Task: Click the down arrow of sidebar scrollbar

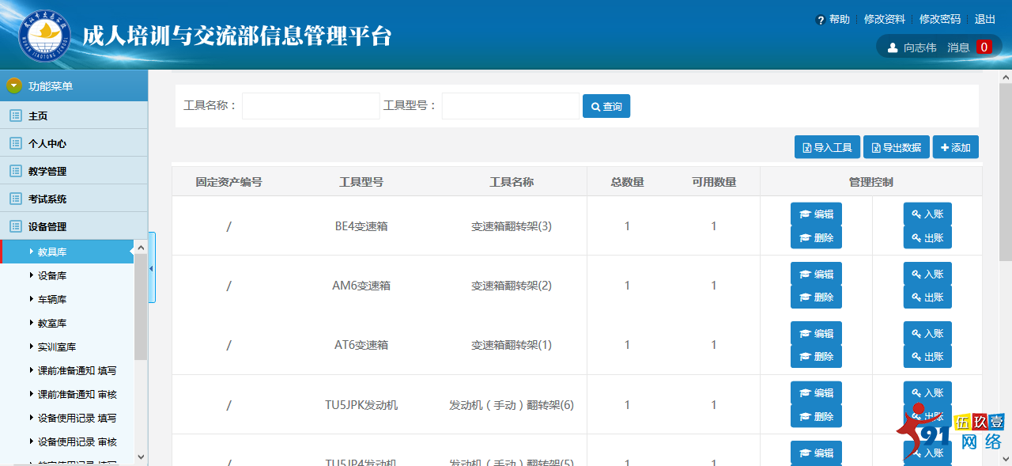Action: coord(141,457)
